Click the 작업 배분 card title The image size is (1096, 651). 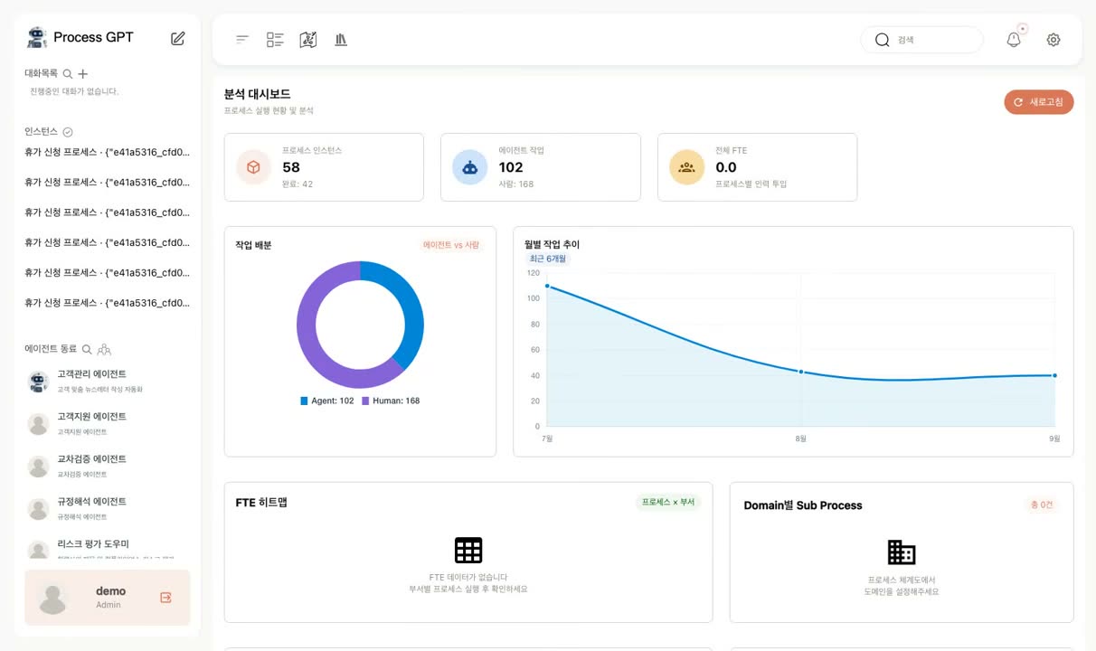pyautogui.click(x=253, y=245)
